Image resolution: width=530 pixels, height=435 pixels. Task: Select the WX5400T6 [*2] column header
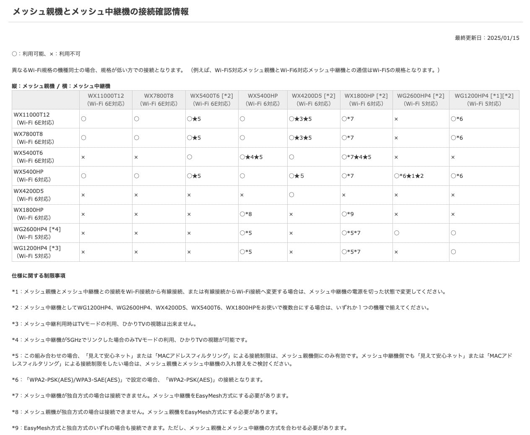click(212, 100)
